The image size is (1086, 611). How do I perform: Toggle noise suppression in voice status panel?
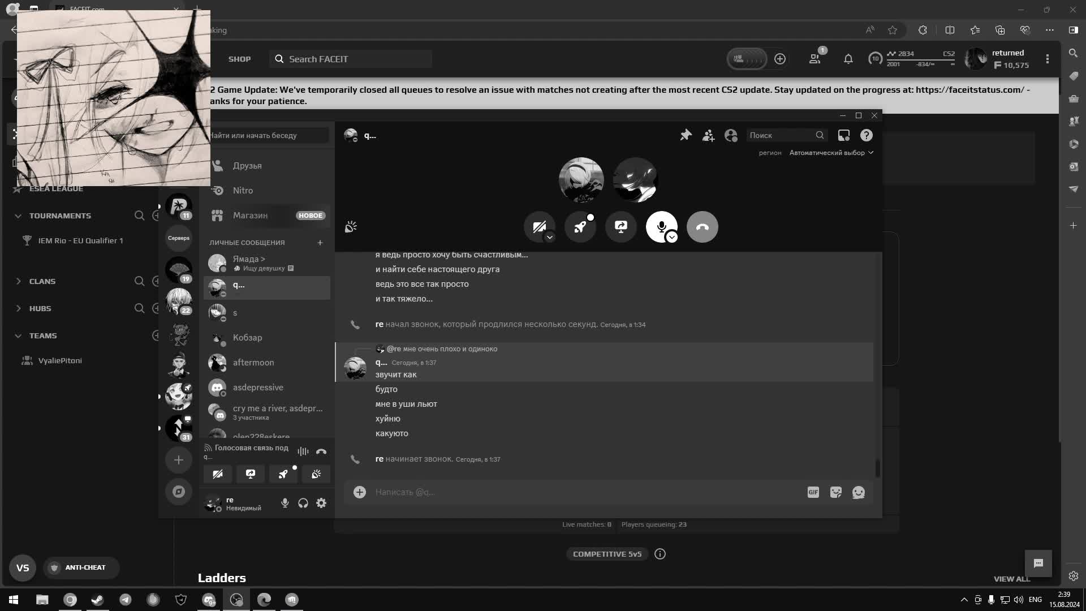click(303, 451)
